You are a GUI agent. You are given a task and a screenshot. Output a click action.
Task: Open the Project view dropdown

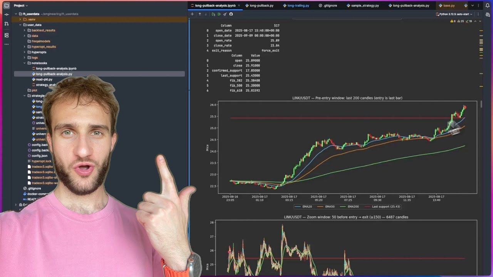[x=21, y=6]
